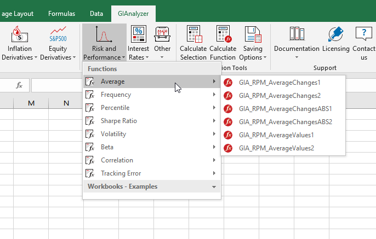The image size is (376, 239).
Task: Click the fx icon beside Sharpe Ratio
Action: pyautogui.click(x=90, y=121)
